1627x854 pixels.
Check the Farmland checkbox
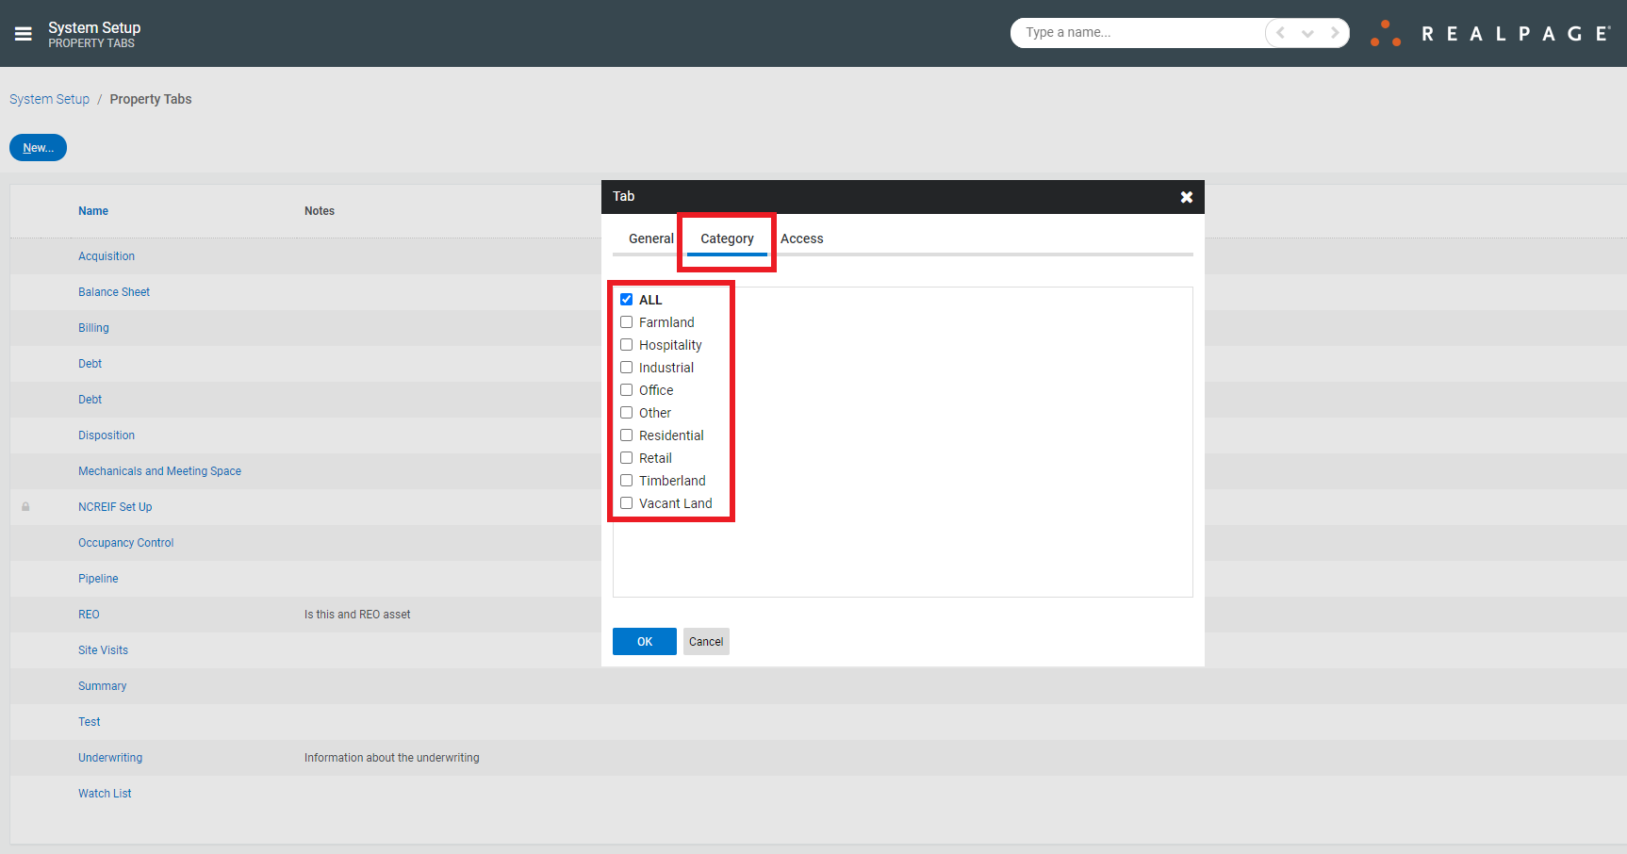point(626,322)
